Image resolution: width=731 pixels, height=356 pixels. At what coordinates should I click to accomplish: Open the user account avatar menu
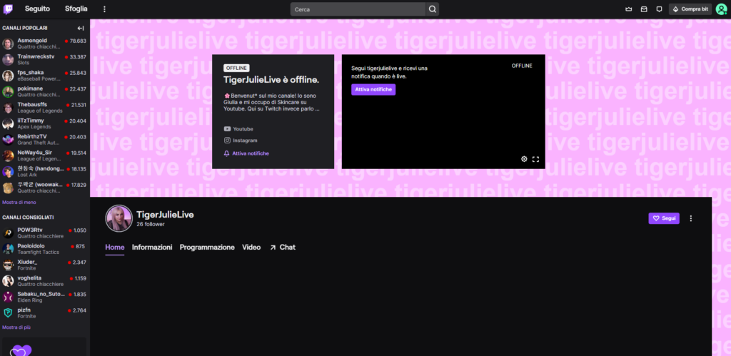tap(721, 9)
